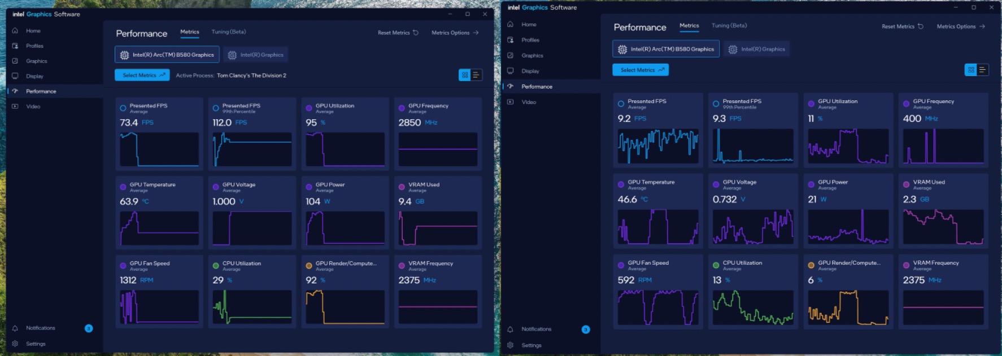Open Video icon in left window sidebar
This screenshot has height=356, width=1002.
pos(15,106)
